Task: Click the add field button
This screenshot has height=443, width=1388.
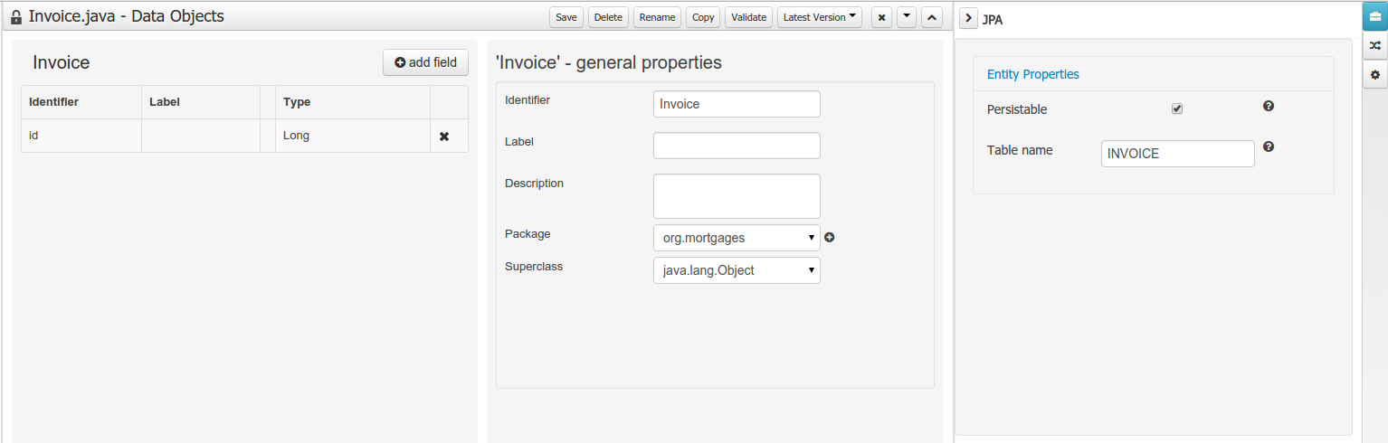Action: tap(425, 62)
